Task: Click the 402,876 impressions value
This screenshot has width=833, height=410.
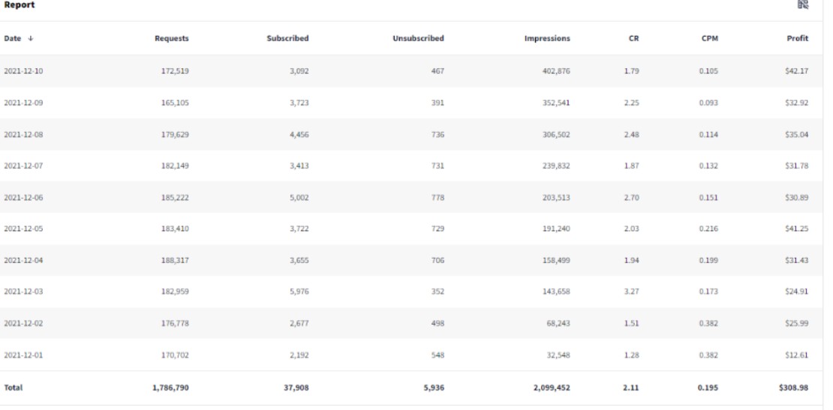Action: coord(556,70)
